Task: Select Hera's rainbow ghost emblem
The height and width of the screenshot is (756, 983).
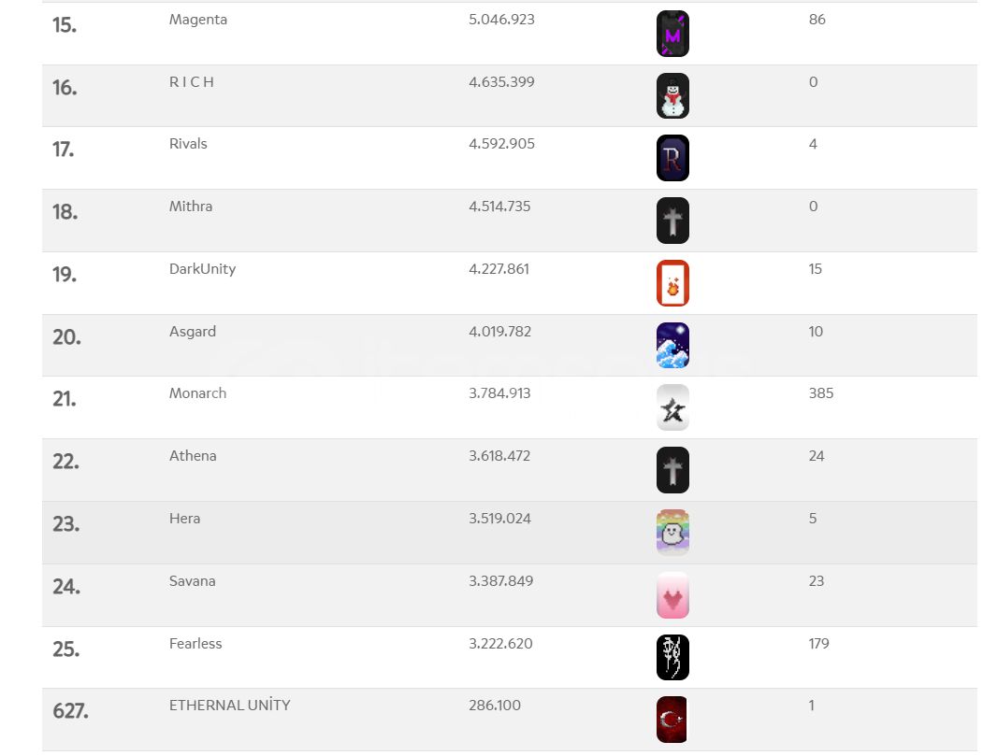Action: point(672,533)
